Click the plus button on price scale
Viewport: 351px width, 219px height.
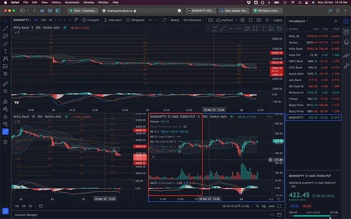(x=271, y=160)
